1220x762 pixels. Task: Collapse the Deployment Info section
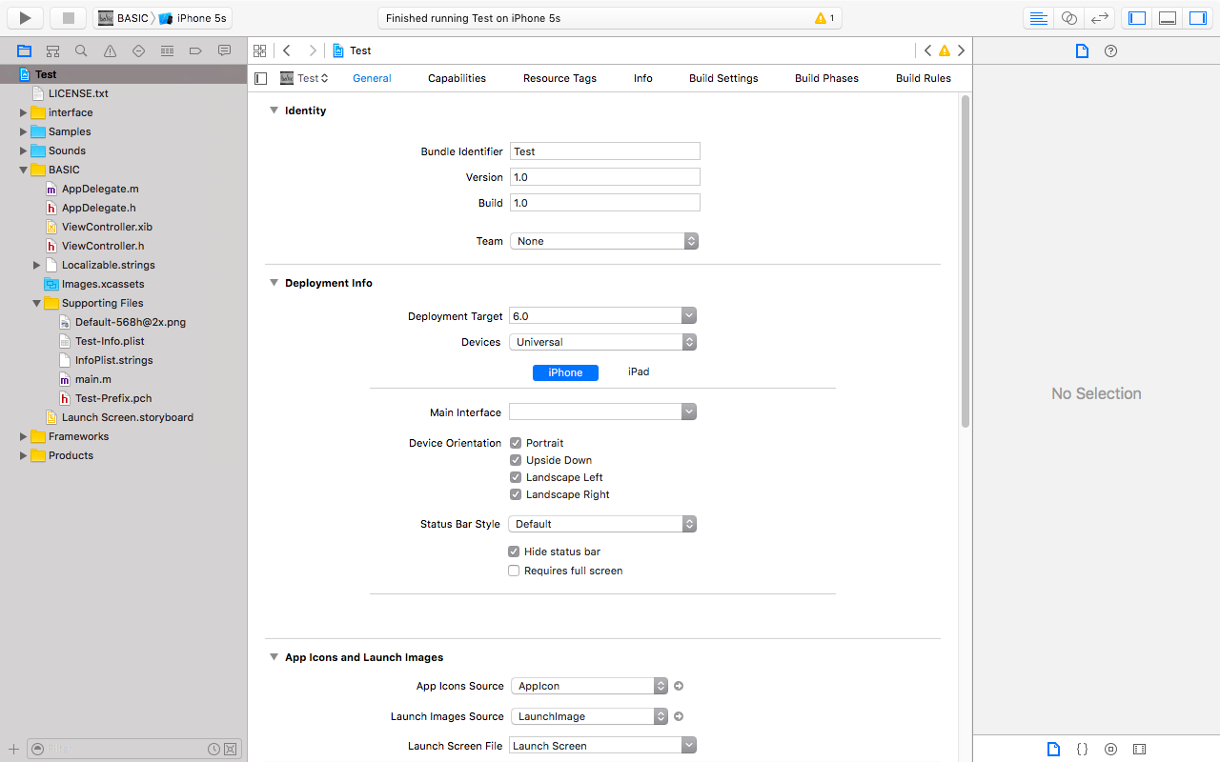pos(274,283)
